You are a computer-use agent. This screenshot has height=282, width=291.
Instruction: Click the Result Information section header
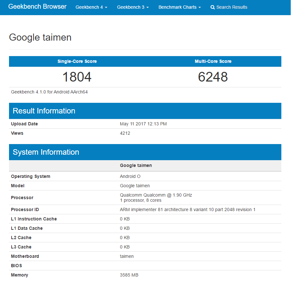point(145,111)
